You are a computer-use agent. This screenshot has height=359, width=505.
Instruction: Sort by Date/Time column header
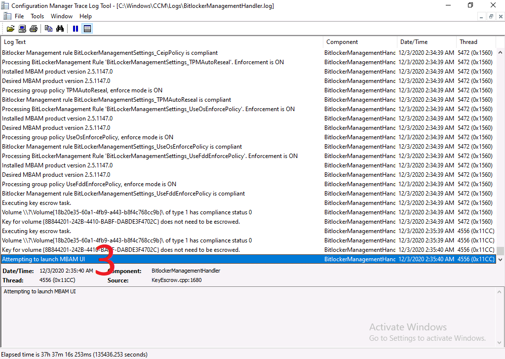click(x=427, y=42)
